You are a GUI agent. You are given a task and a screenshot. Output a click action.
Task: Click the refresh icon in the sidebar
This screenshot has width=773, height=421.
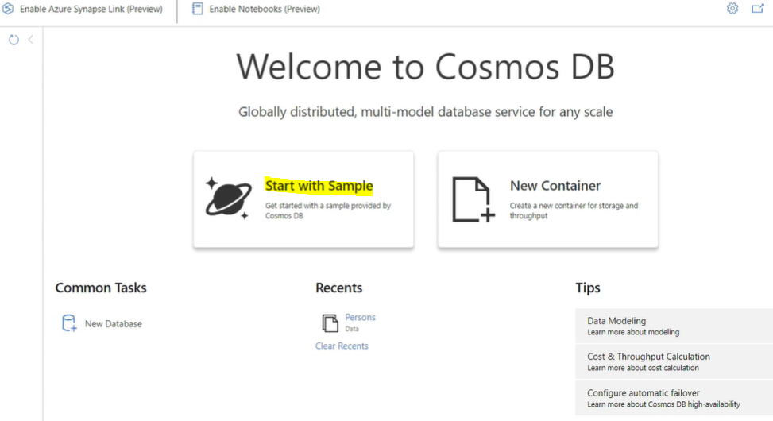tap(14, 40)
